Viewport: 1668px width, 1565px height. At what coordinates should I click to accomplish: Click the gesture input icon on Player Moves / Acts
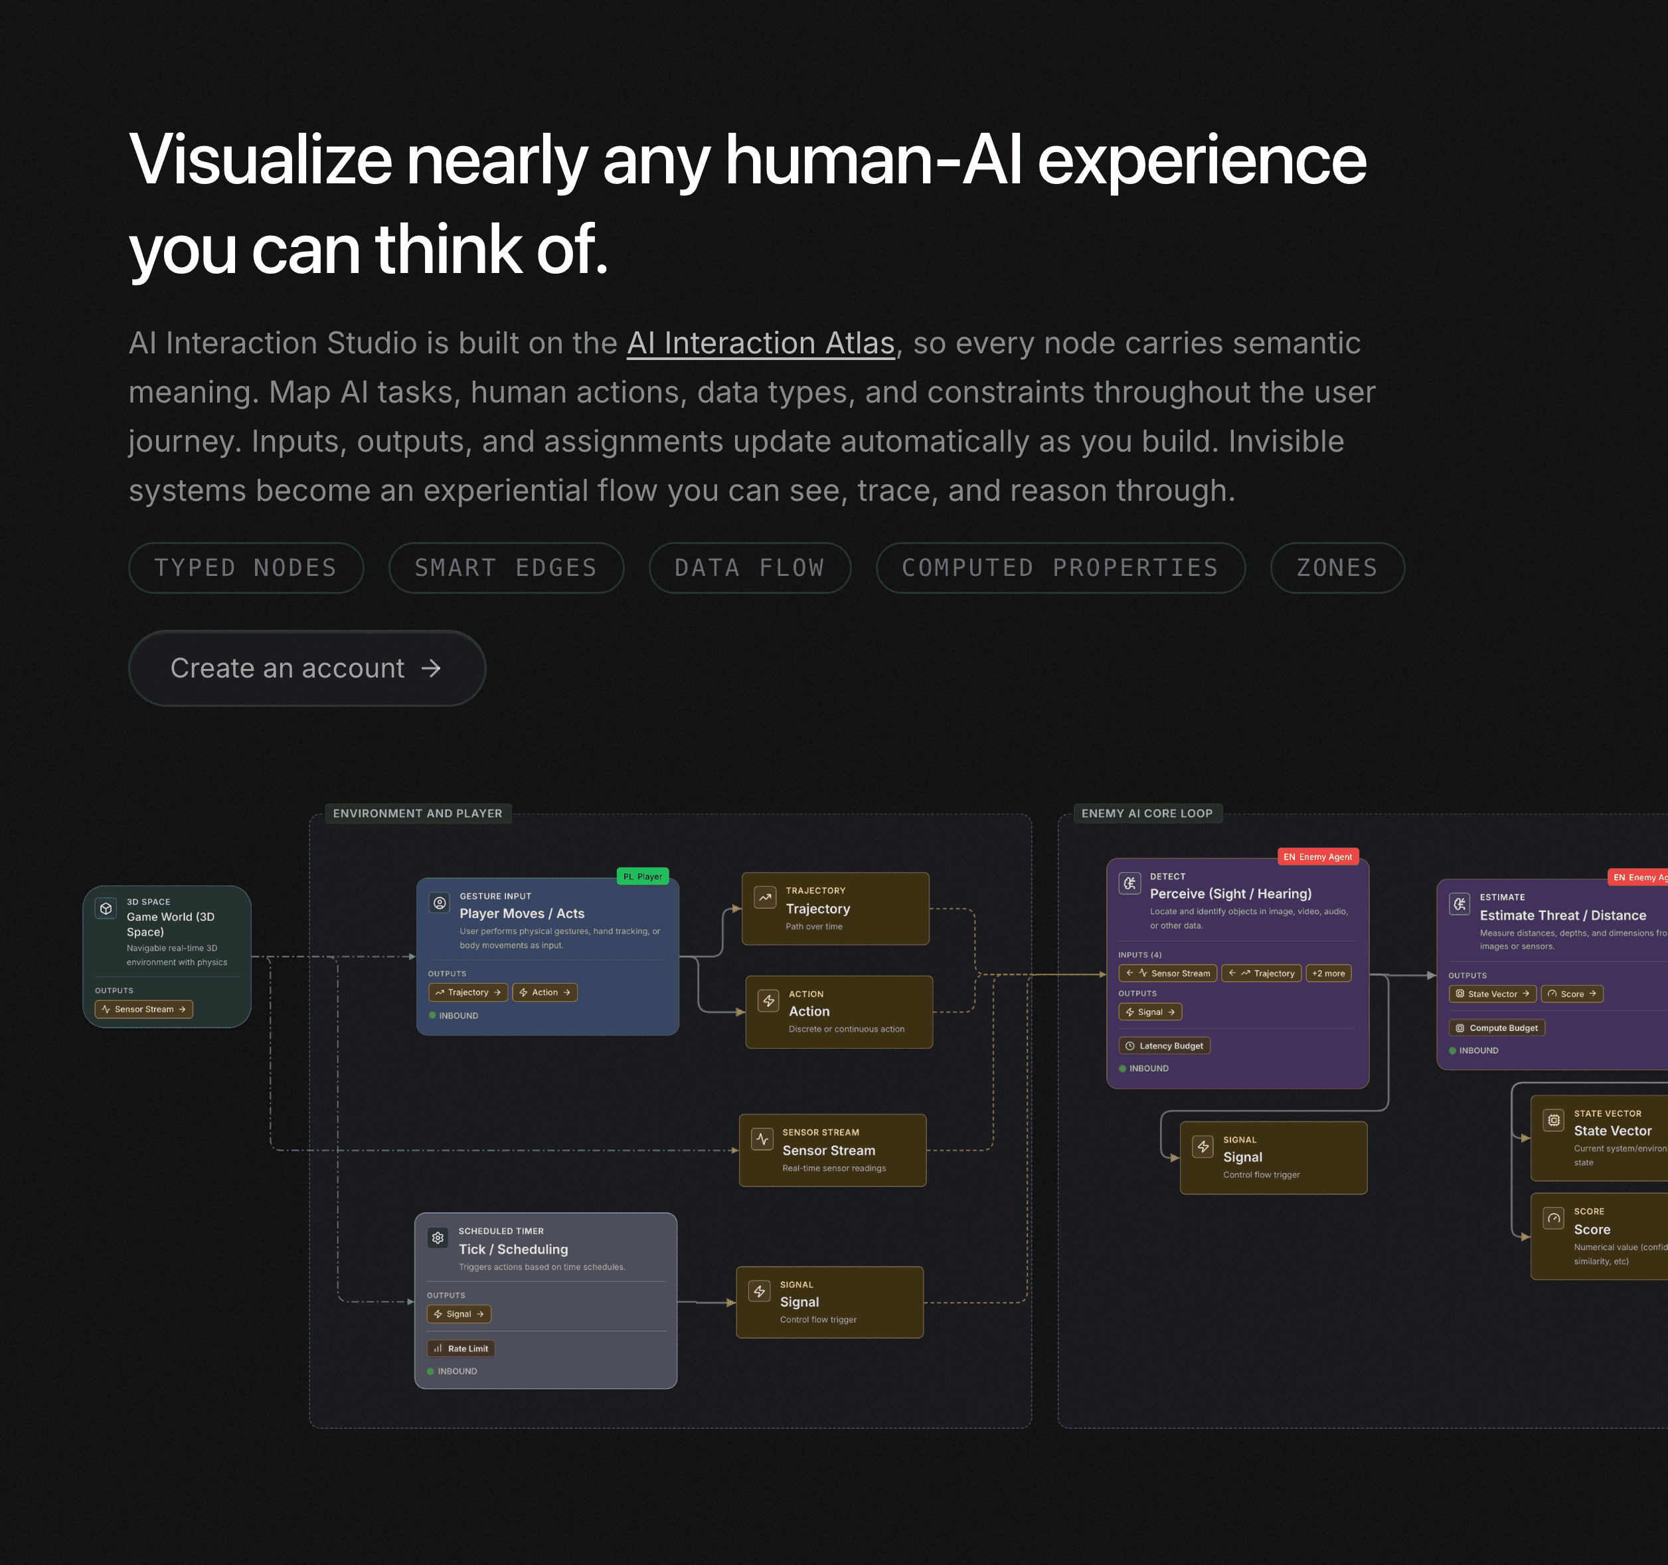point(439,902)
